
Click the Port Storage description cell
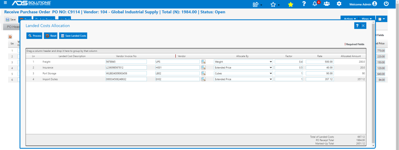coord(49,73)
